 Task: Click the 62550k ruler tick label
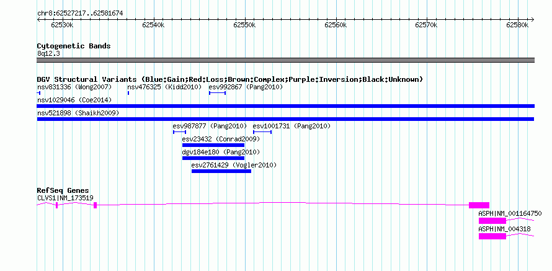point(244,25)
